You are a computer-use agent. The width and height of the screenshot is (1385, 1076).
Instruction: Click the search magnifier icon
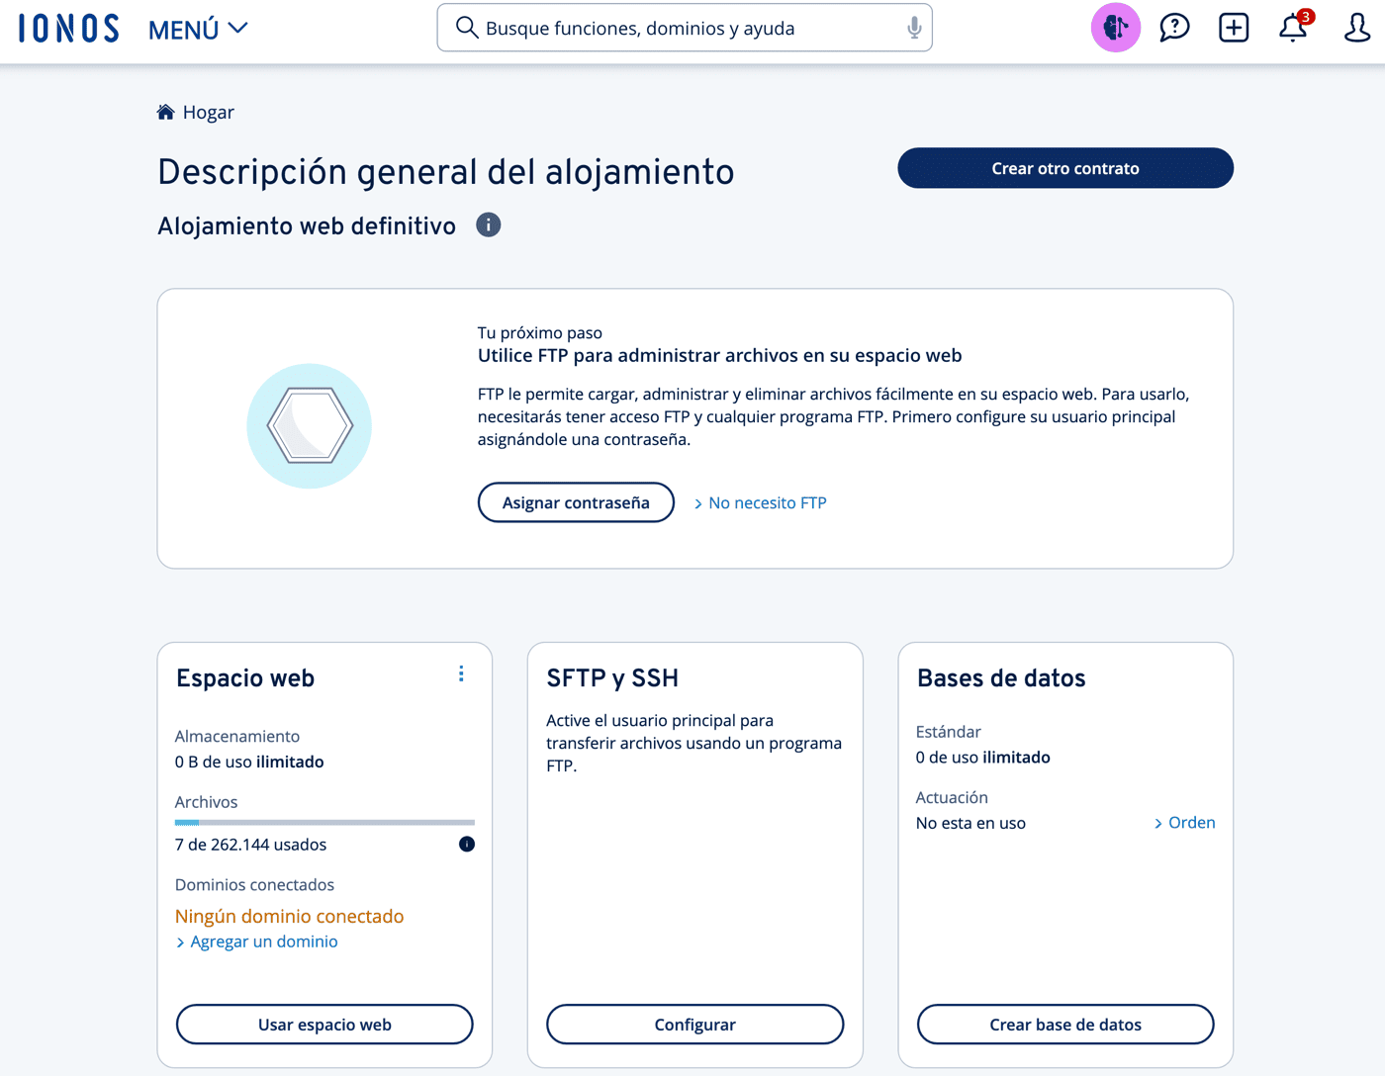point(466,28)
